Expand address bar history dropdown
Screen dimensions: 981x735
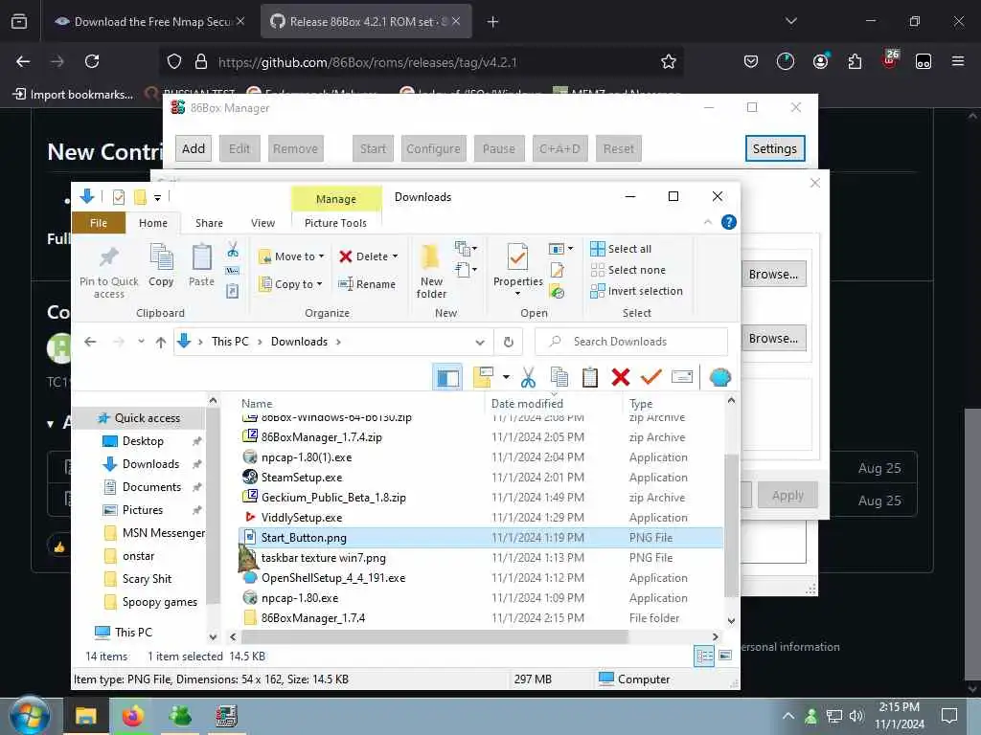coord(480,342)
